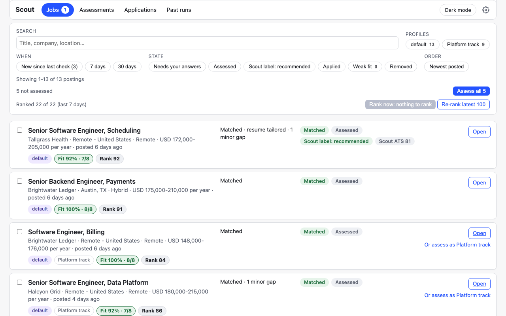This screenshot has height=316, width=506.
Task: Click the Platform track tag on Billing job
Action: [74, 260]
